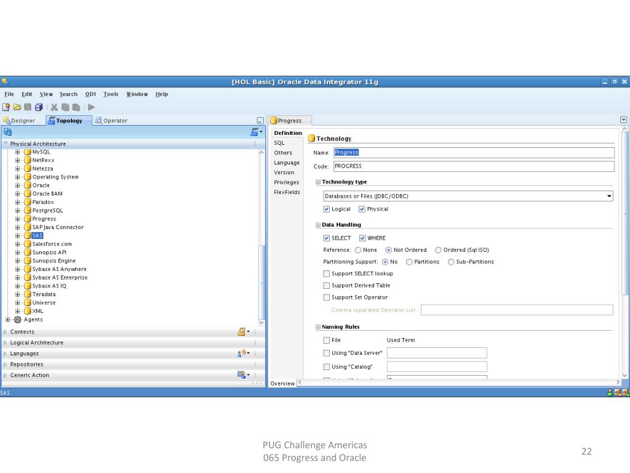Click the Using "Data Server" term field

coord(437,353)
